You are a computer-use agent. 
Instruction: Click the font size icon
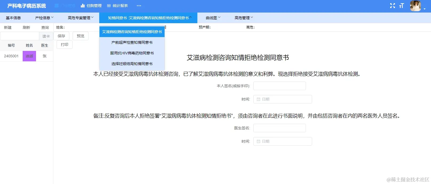click(x=402, y=6)
